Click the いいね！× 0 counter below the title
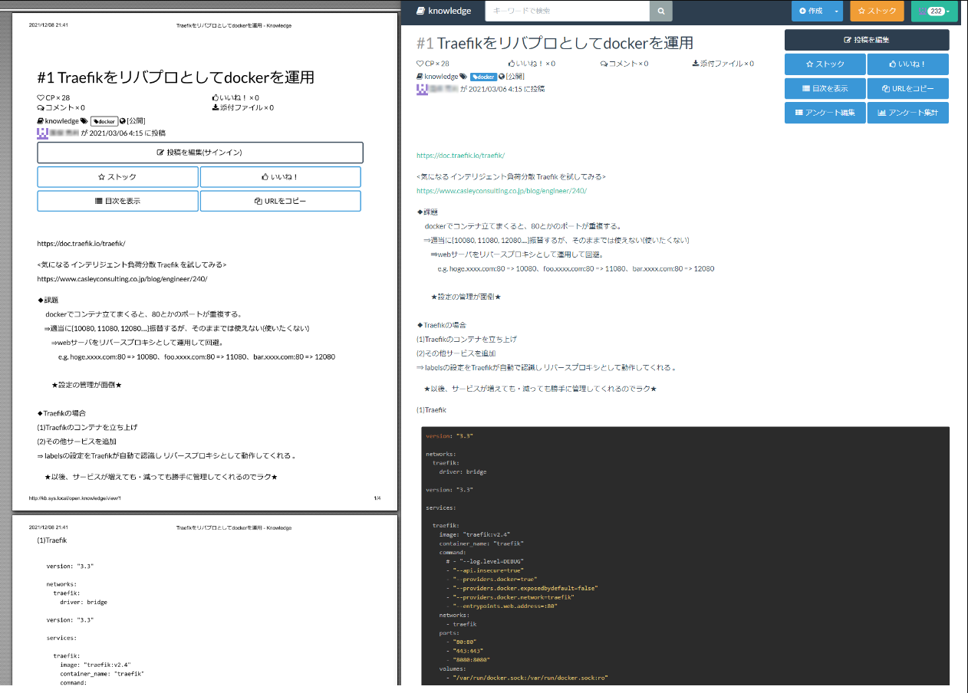968x693 pixels. coord(532,64)
